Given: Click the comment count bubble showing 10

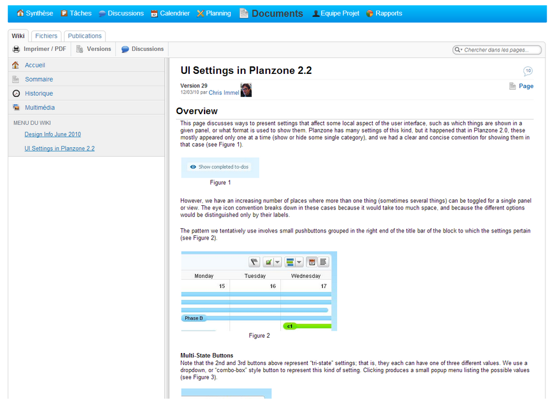Looking at the screenshot, I should [x=528, y=71].
